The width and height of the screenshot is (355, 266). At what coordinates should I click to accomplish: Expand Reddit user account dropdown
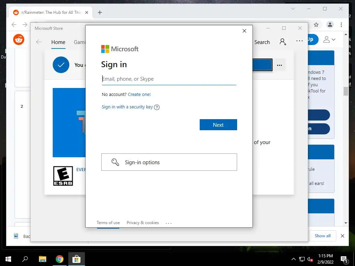[x=329, y=39]
